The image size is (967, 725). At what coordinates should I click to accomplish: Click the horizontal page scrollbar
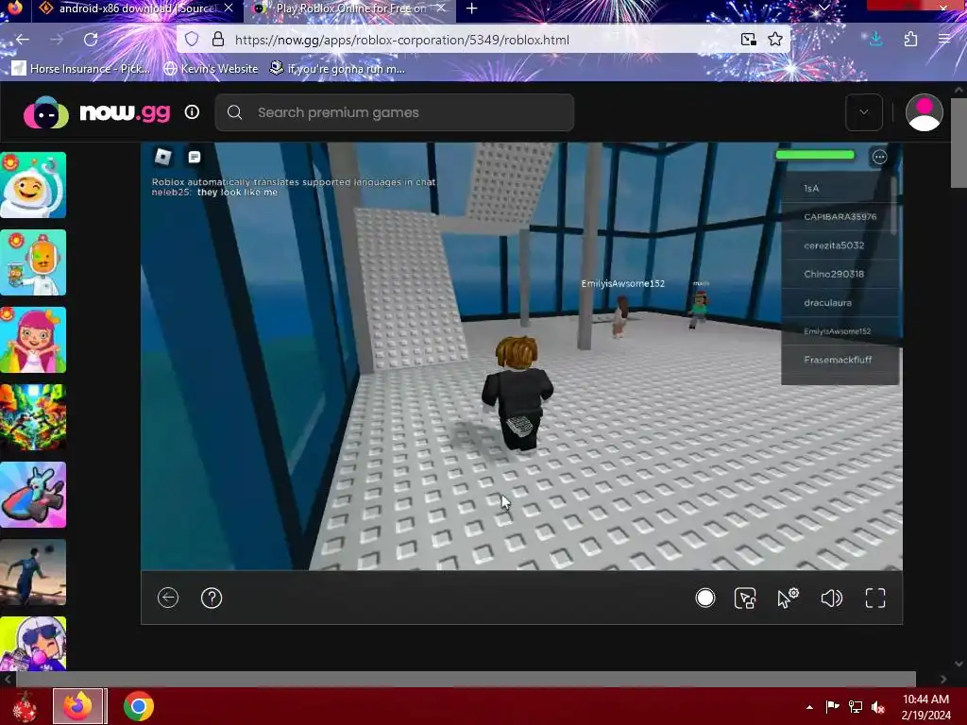point(466,679)
